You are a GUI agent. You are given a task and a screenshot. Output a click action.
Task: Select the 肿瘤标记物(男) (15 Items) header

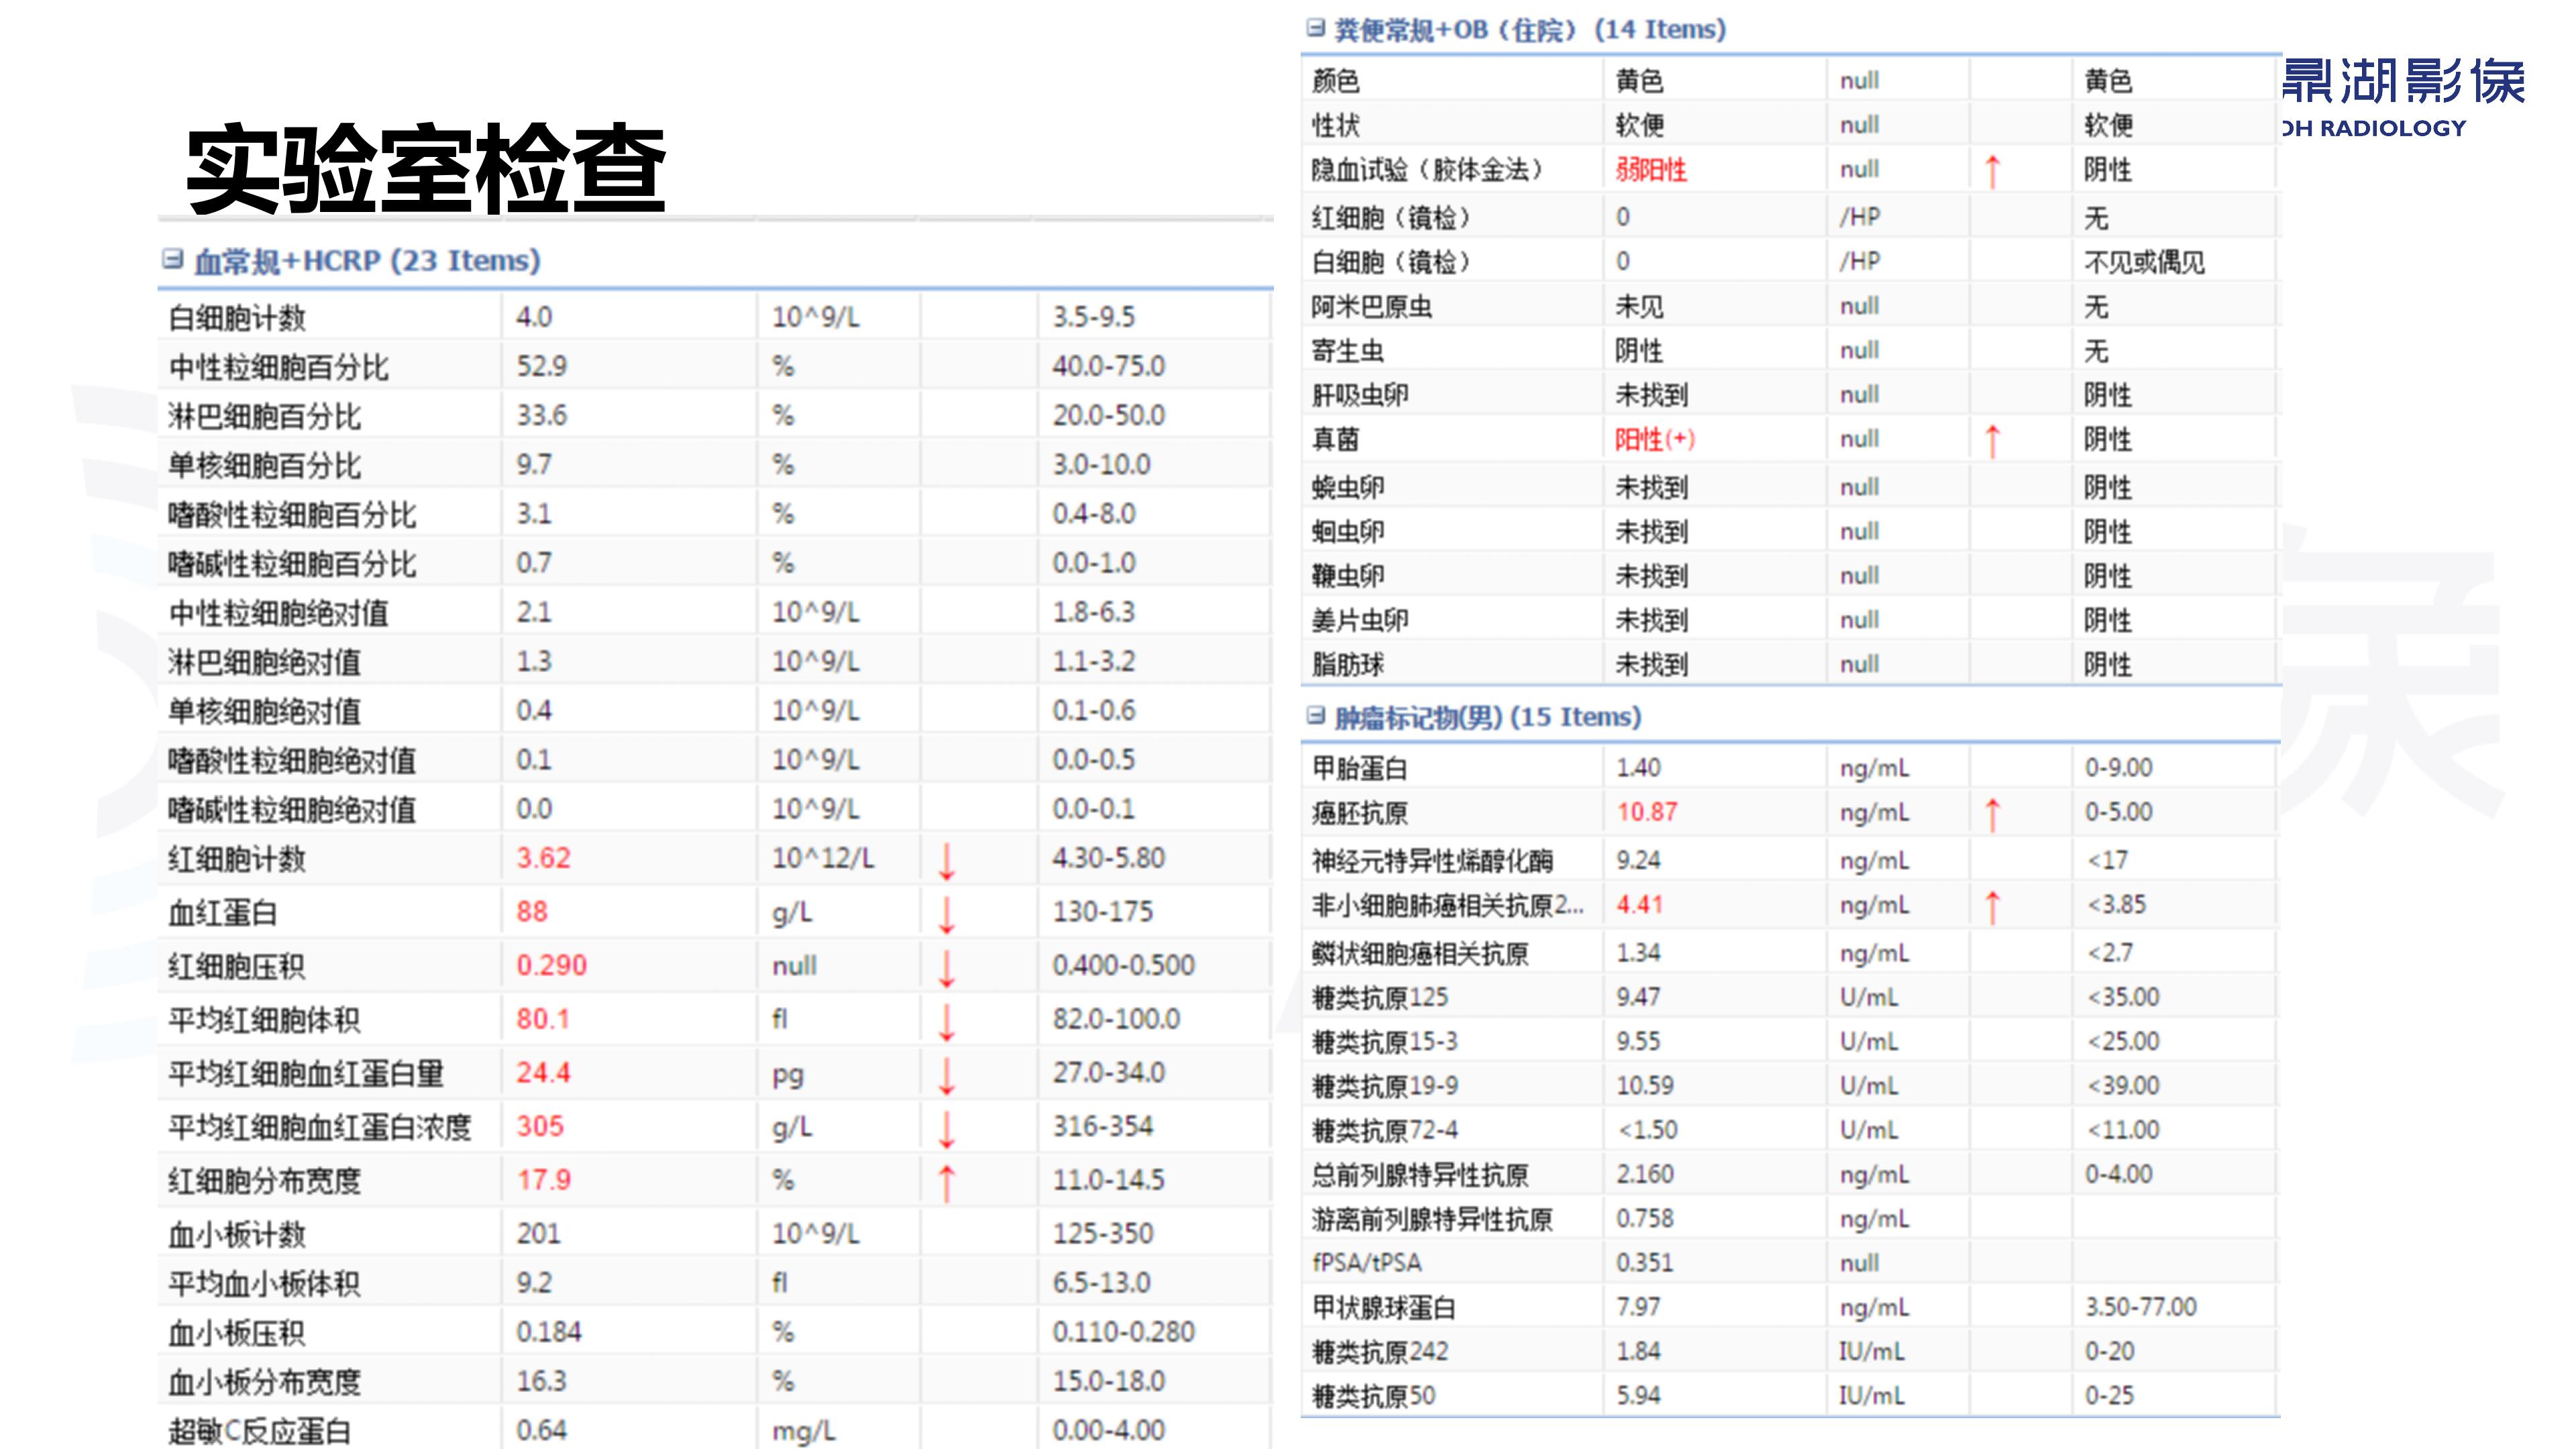(1488, 717)
